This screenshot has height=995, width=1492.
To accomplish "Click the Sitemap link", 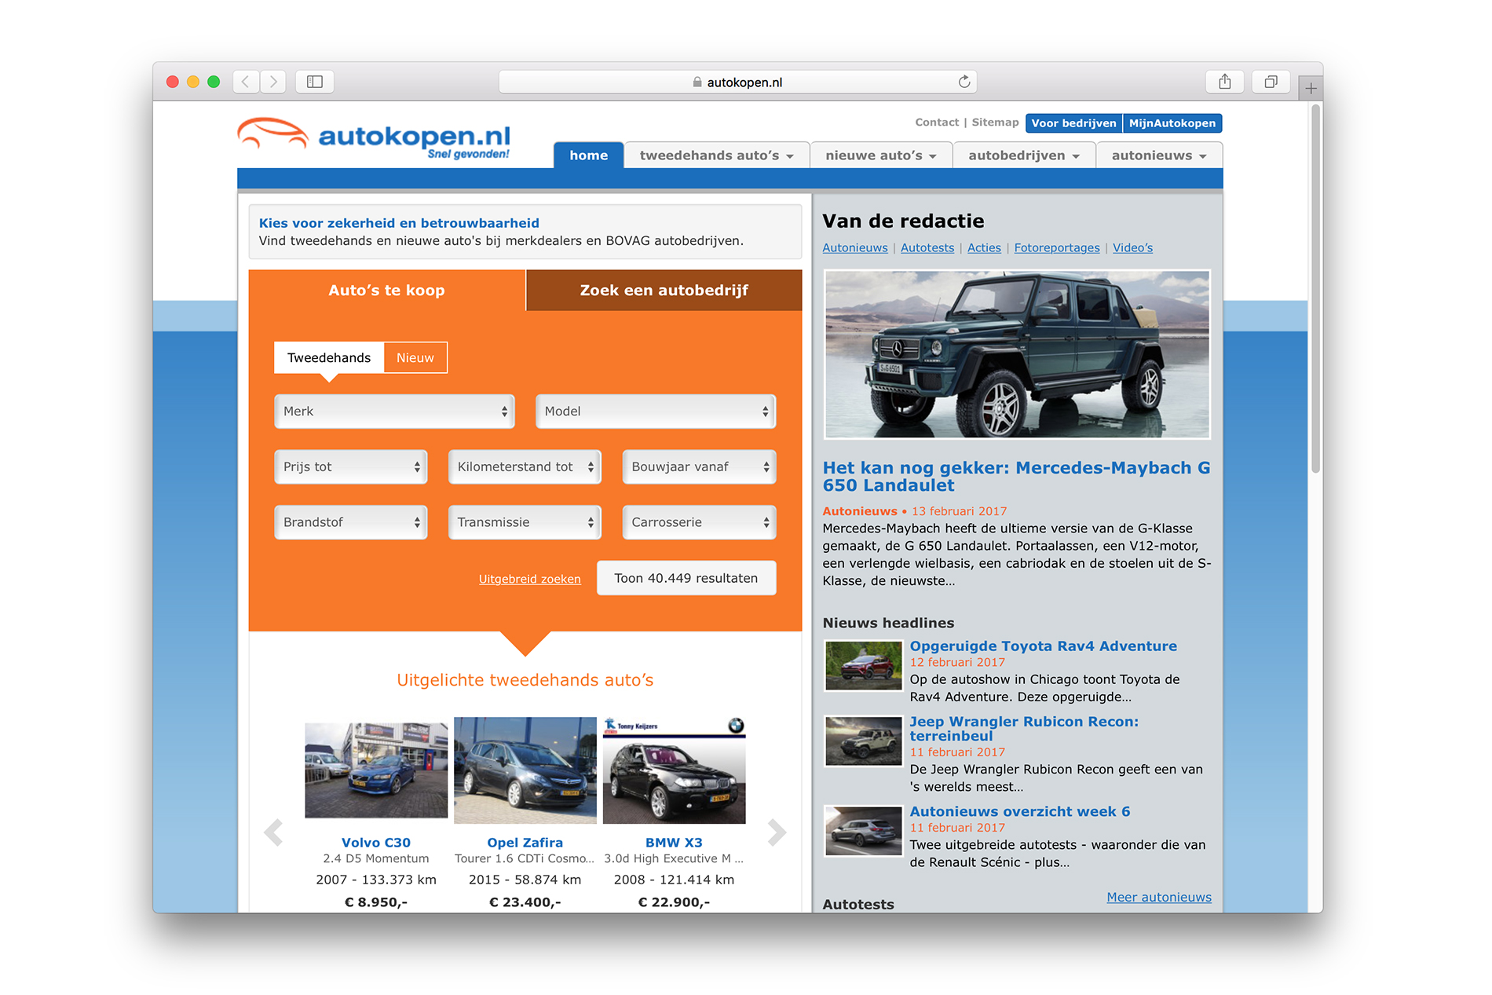I will tap(995, 123).
